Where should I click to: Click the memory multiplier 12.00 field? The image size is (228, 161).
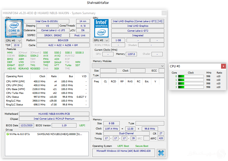[x=130, y=129]
